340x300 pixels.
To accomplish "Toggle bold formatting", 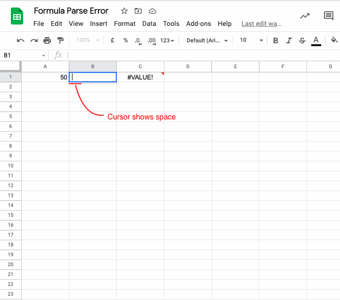I will coord(276,41).
